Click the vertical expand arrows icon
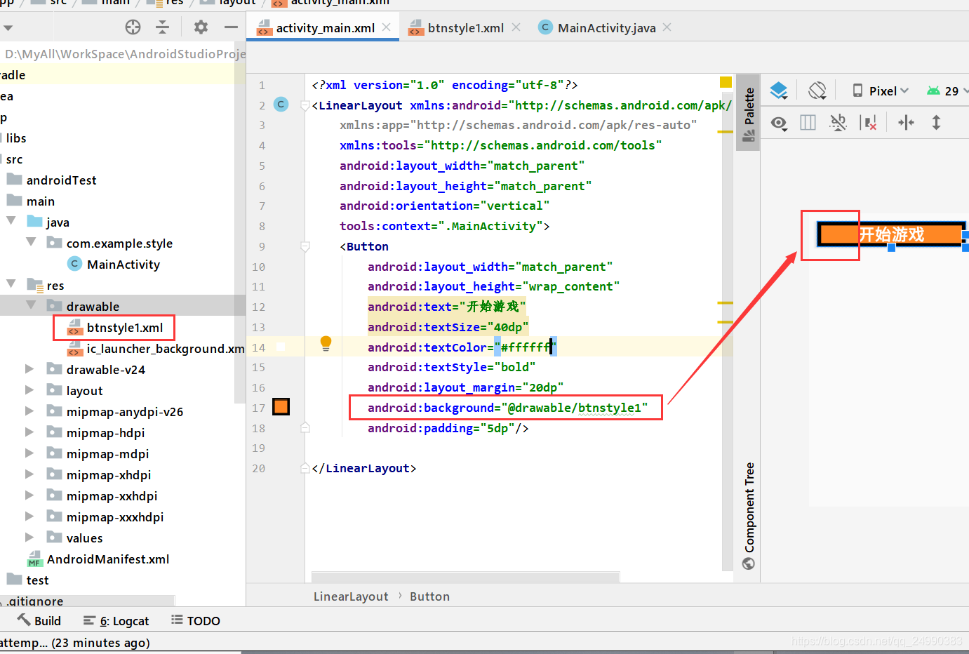Image resolution: width=969 pixels, height=654 pixels. point(936,123)
